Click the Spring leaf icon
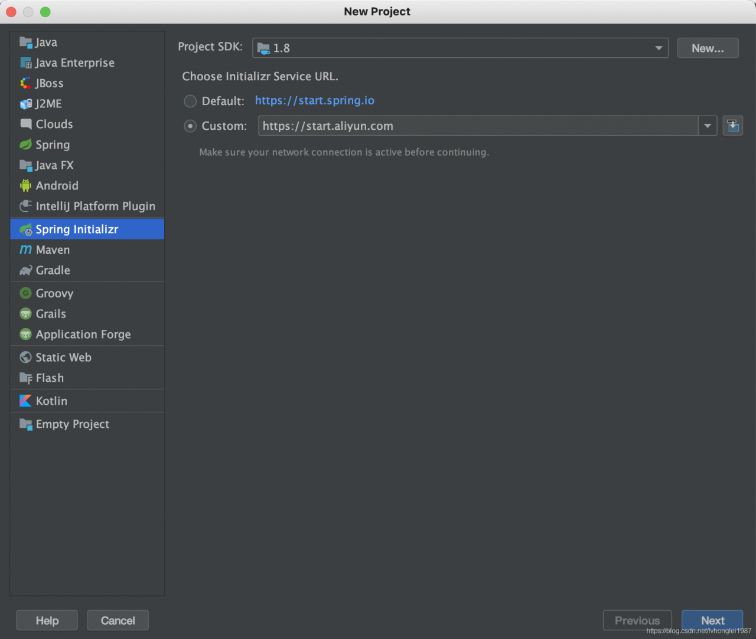 point(25,145)
